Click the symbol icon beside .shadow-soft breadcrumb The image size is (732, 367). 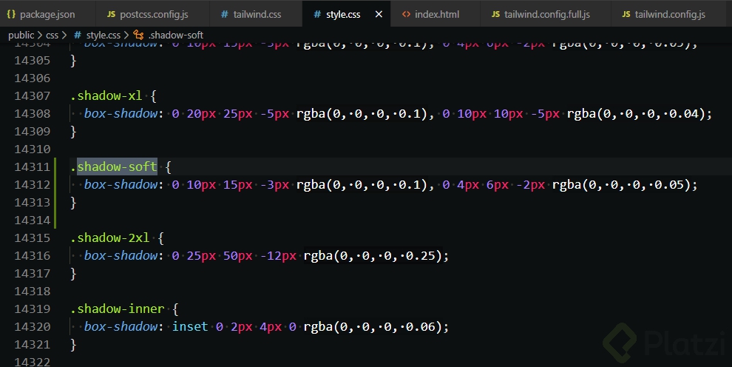tap(138, 35)
